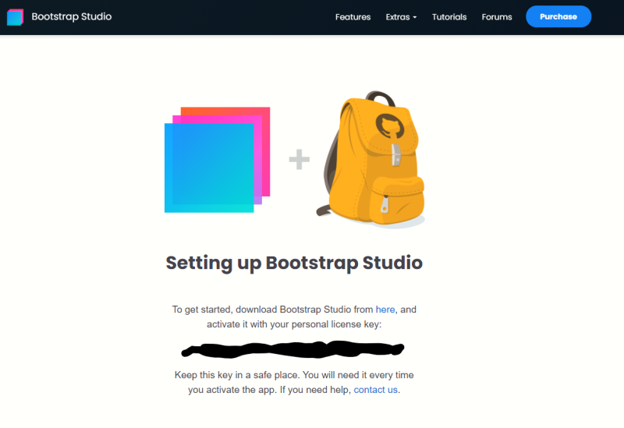Open the Forums link in navbar

(x=497, y=17)
